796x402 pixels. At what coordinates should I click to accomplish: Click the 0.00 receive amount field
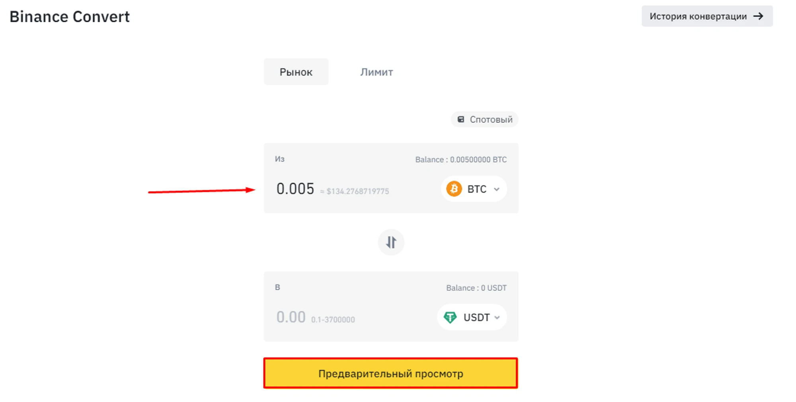pyautogui.click(x=291, y=317)
